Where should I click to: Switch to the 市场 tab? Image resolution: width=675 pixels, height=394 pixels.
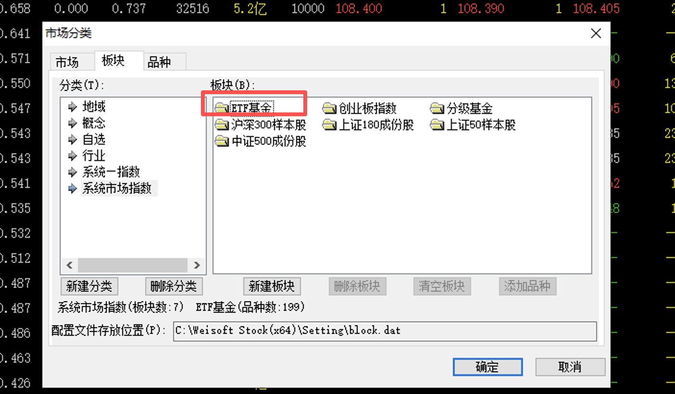67,62
